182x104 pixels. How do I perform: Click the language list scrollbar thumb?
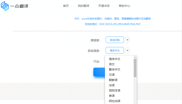tap(135, 68)
